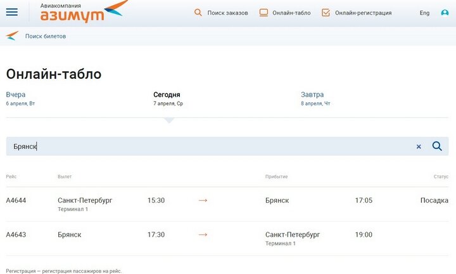456x274 pixels.
Task: Click arrival time 17:05
Action: (x=364, y=200)
